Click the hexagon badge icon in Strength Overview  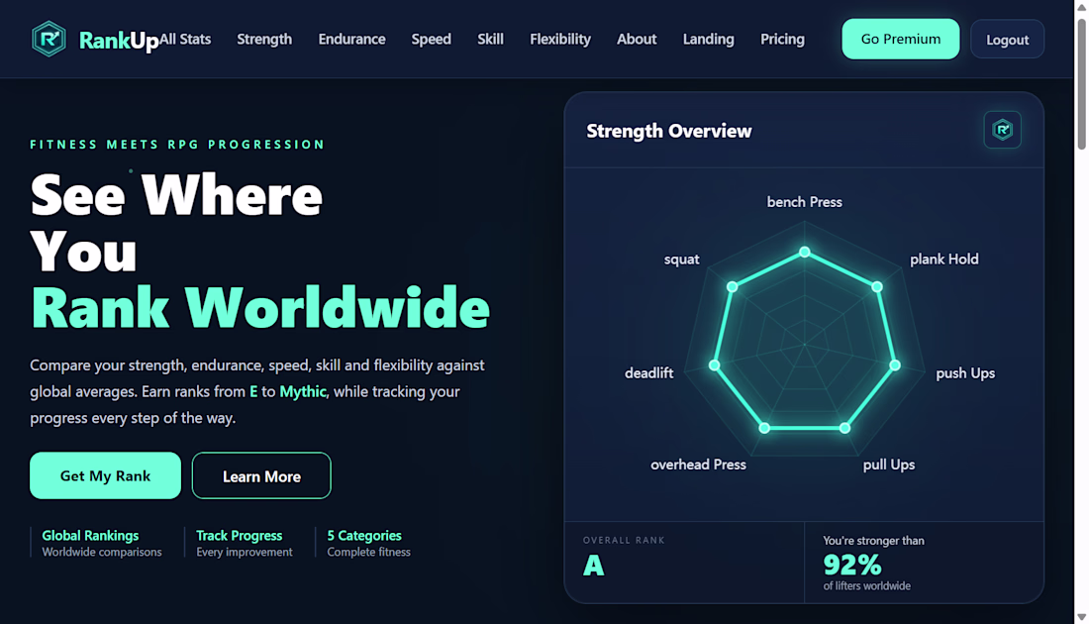click(x=1002, y=130)
